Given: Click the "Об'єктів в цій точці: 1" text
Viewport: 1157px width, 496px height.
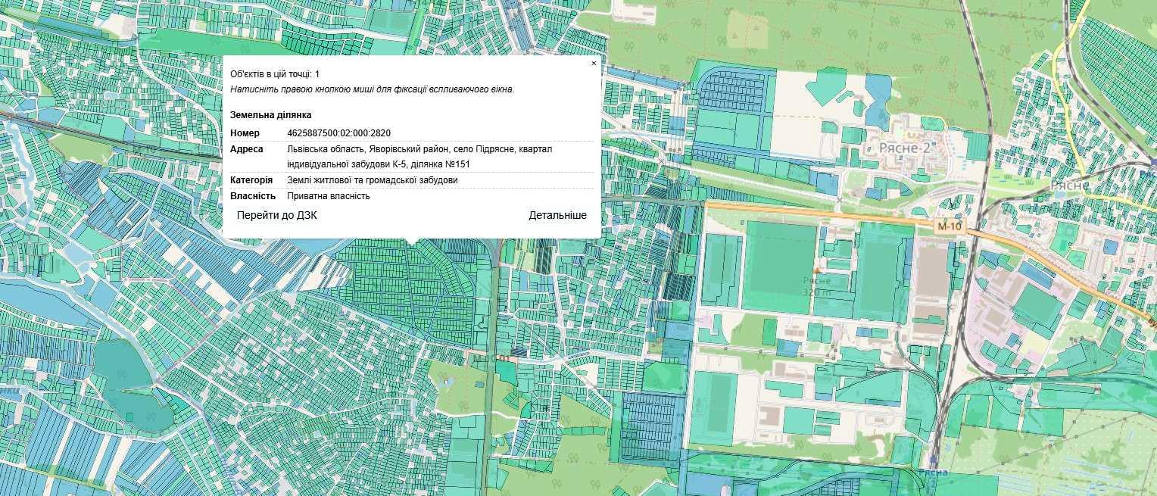Looking at the screenshot, I should [x=275, y=73].
